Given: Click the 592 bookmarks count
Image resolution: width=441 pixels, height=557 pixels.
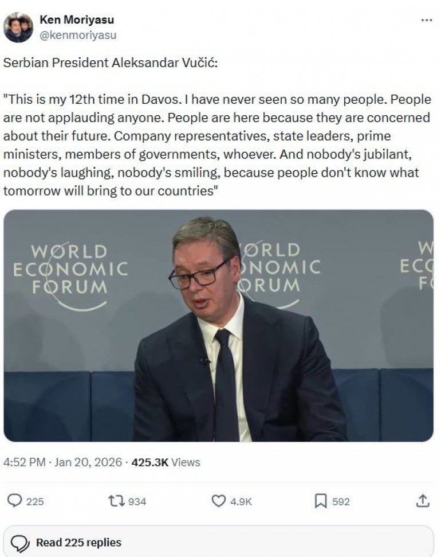Looking at the screenshot, I should point(341,501).
